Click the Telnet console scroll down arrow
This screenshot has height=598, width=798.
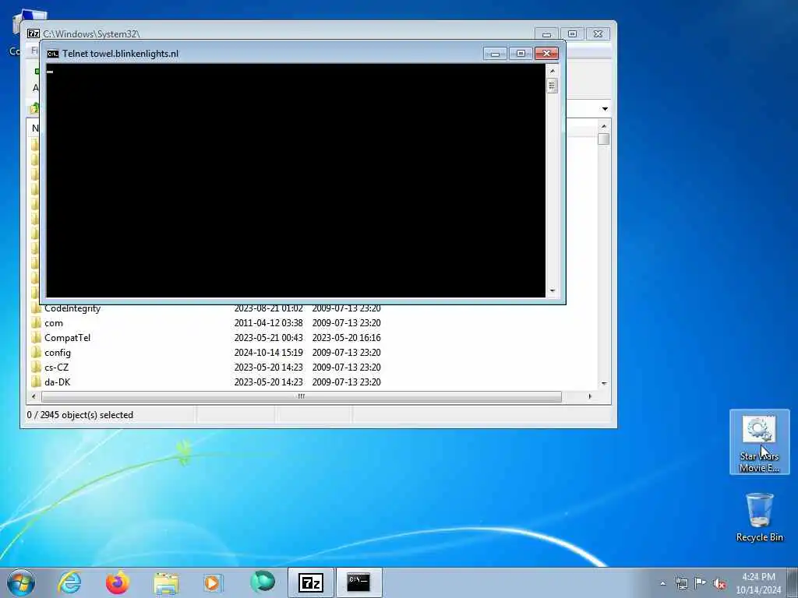point(553,291)
